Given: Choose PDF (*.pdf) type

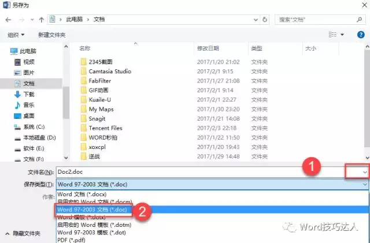Looking at the screenshot, I should pos(71,240).
